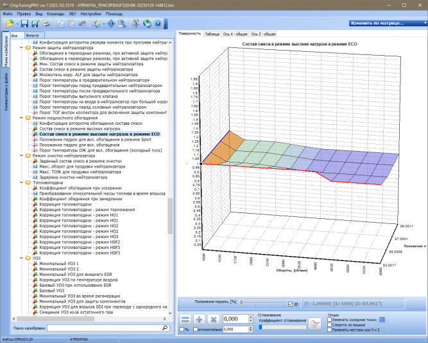Click the equals set-value button
This screenshot has width=428, height=343.
185,319
